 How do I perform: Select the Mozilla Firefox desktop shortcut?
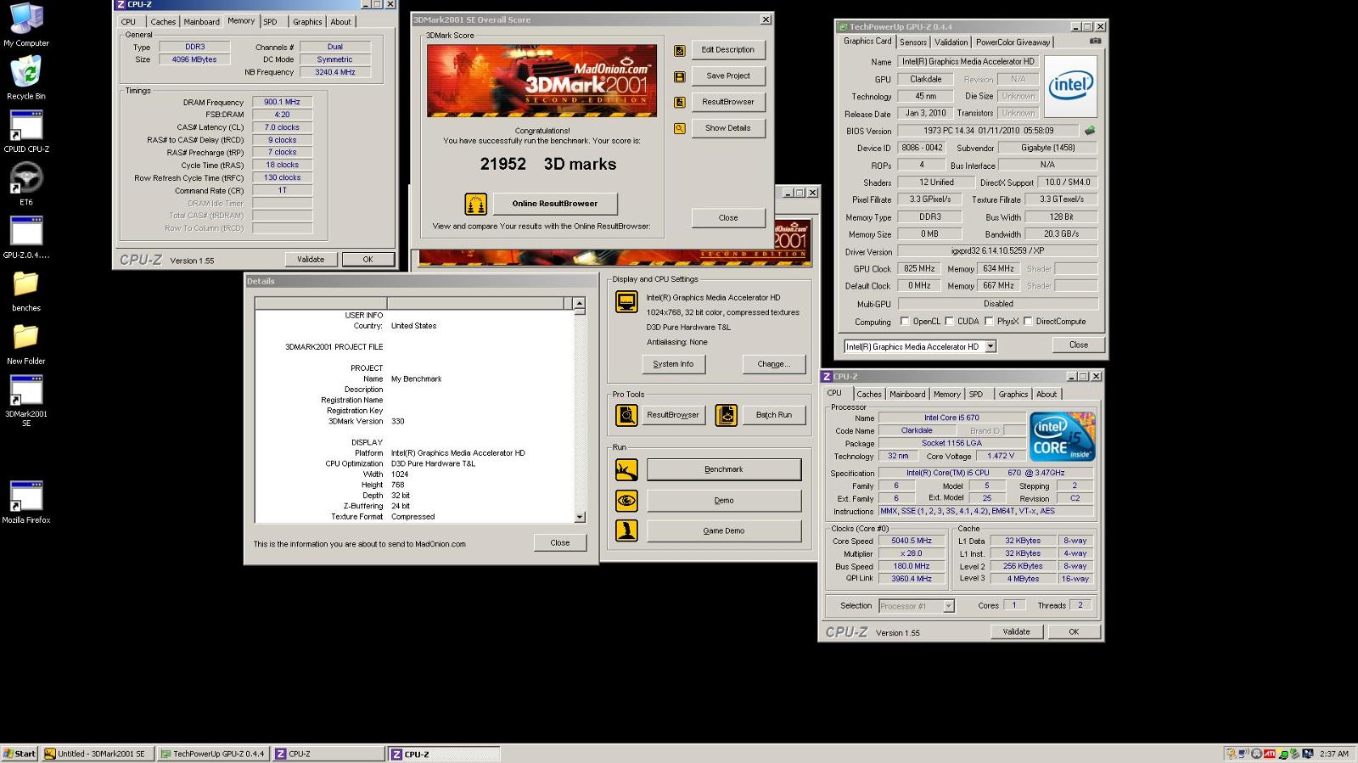26,502
